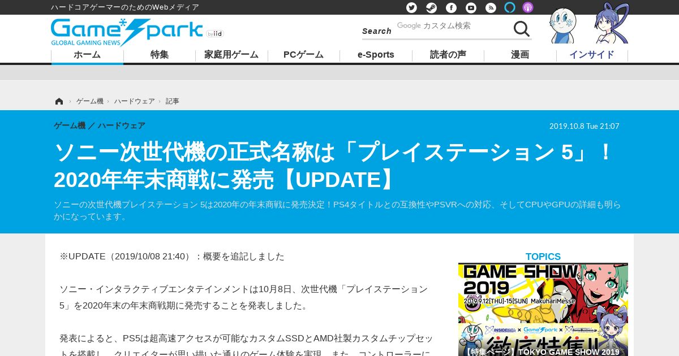Click ゲーム機 category above headline
Image resolution: width=679 pixels, height=356 pixels.
coord(70,125)
